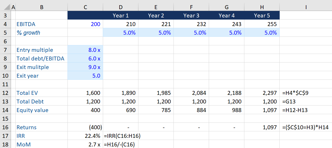Click the Total debt/EBITDA value 6.0 x

[85, 59]
